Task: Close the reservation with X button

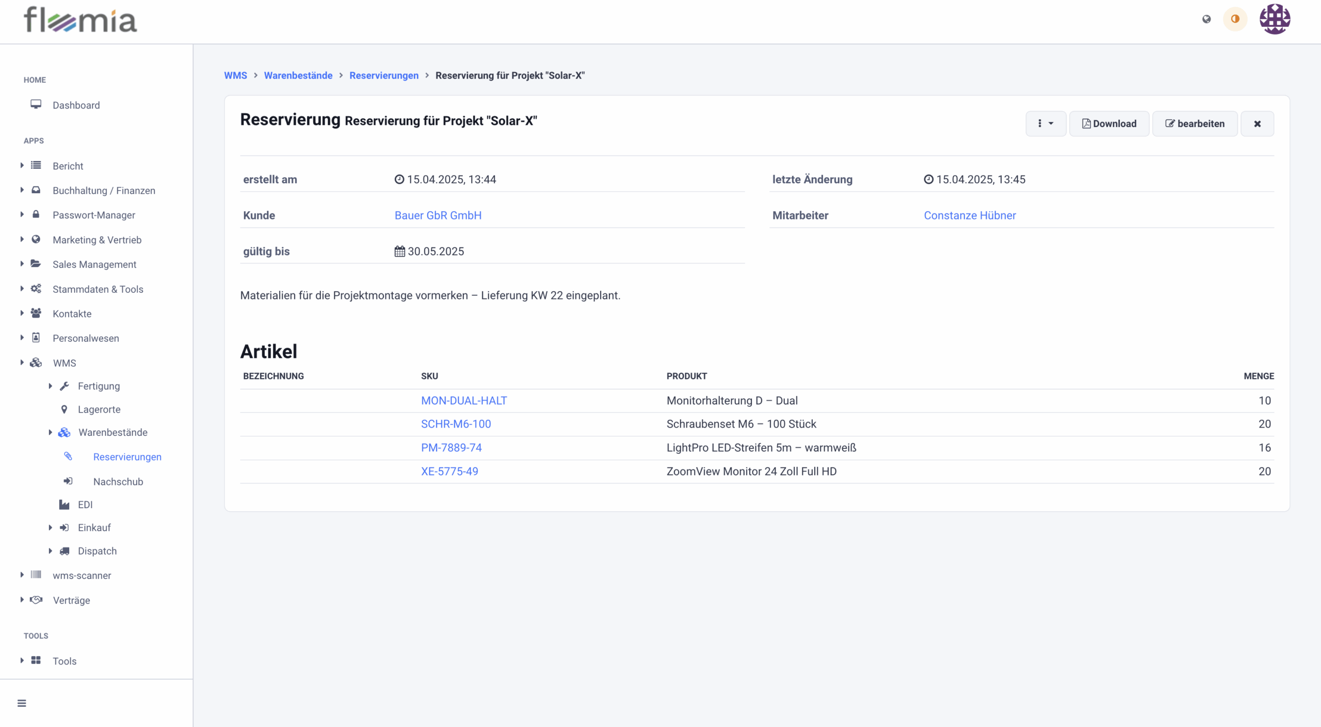Action: pyautogui.click(x=1257, y=123)
